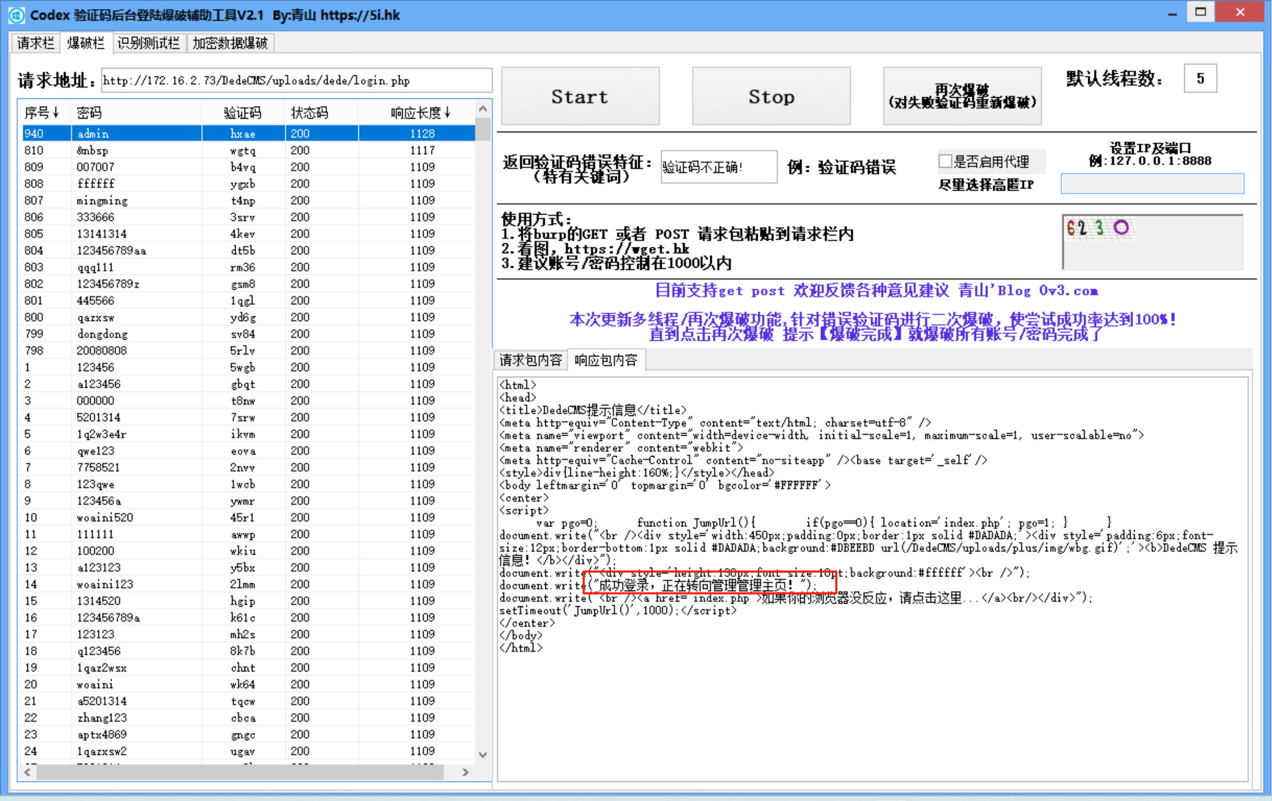
Task: Select row with password 20080808
Action: (249, 350)
